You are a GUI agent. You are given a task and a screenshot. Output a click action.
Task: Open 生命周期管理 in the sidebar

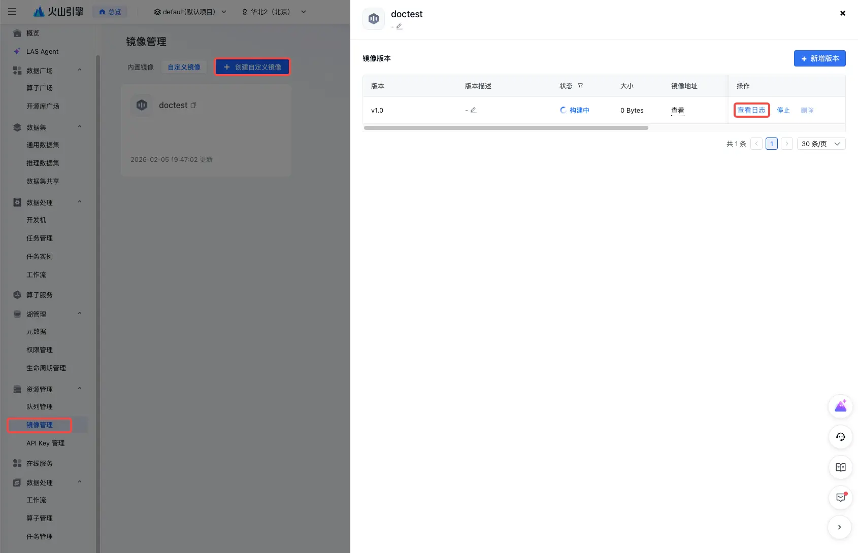(46, 368)
